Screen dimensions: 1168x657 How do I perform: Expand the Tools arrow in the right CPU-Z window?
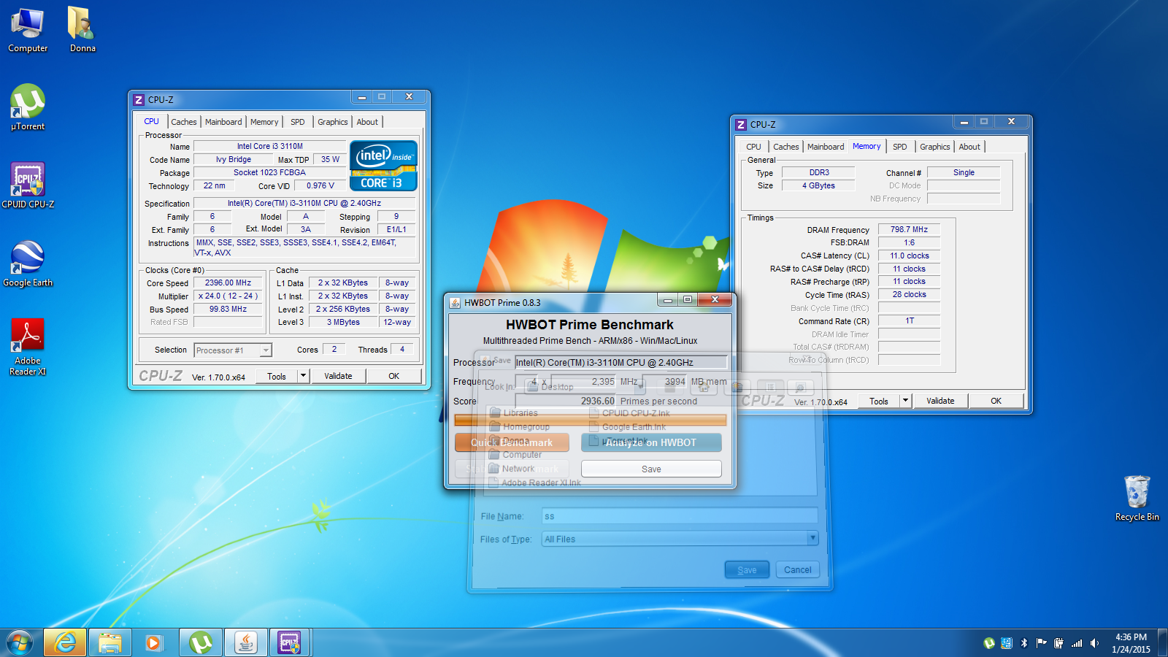(905, 401)
